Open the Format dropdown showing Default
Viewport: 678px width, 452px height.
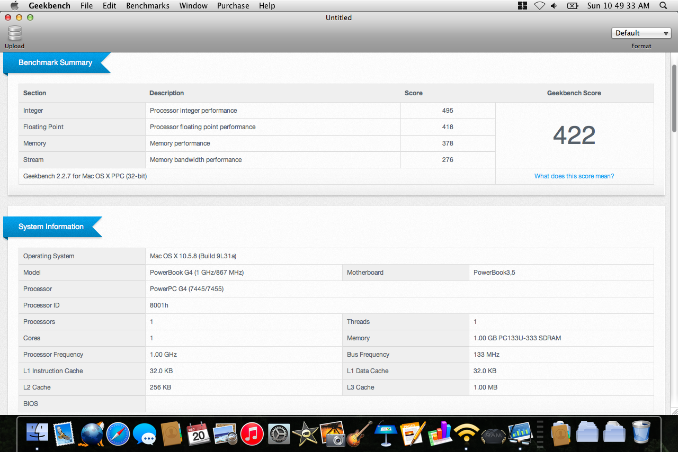[x=641, y=33]
